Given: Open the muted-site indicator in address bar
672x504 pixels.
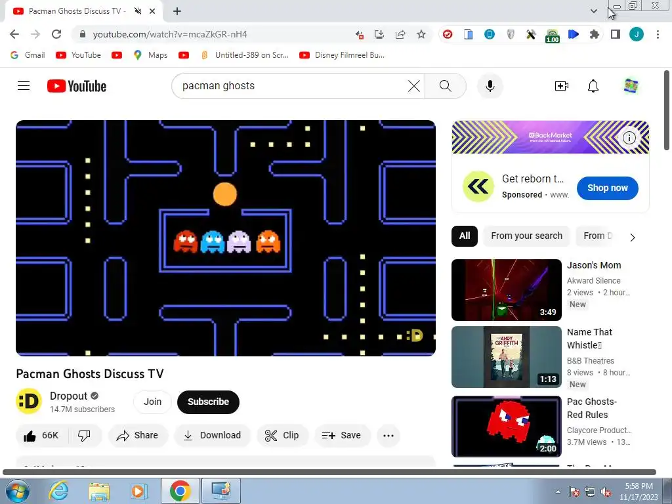Looking at the screenshot, I should point(359,35).
